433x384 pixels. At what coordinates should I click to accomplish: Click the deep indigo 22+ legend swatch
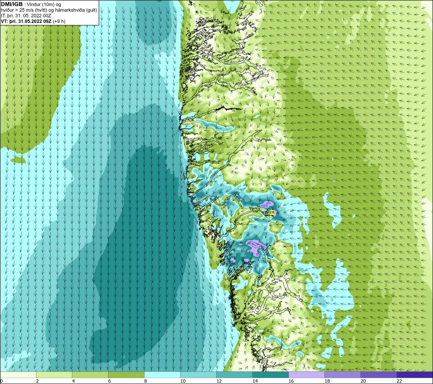[414, 374]
